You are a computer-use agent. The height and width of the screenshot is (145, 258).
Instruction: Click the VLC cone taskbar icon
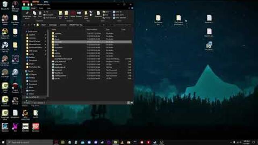122,142
